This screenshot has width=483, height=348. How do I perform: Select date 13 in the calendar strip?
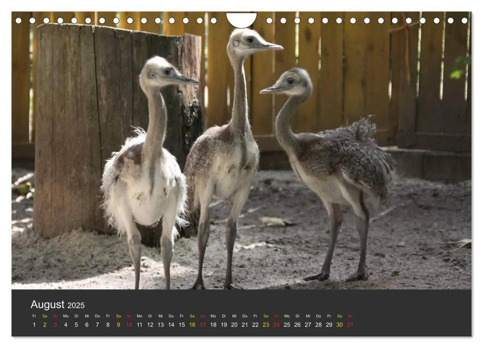click(161, 325)
